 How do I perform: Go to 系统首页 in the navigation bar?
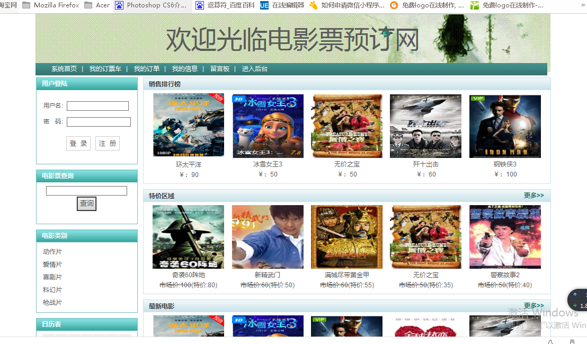tap(64, 69)
